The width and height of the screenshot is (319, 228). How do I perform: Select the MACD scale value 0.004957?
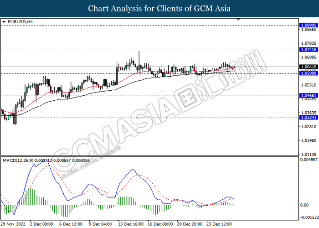coord(309,160)
